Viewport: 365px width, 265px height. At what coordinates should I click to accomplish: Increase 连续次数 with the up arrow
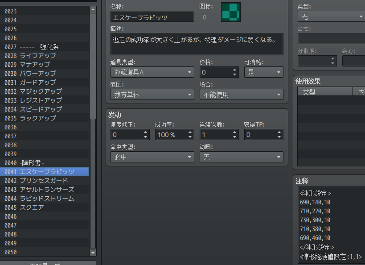(x=234, y=132)
